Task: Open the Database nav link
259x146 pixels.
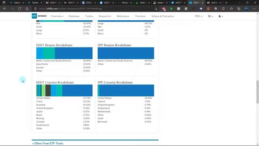Action: pos(74,16)
